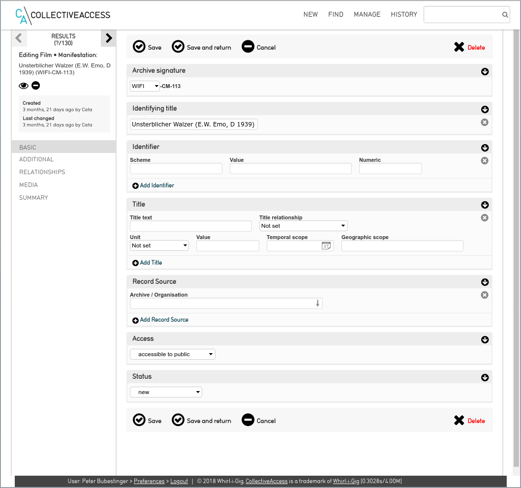Open the Preferences link in footer

pyautogui.click(x=149, y=481)
